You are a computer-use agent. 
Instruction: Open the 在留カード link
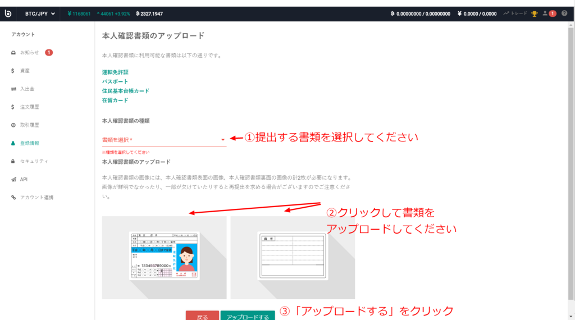115,100
